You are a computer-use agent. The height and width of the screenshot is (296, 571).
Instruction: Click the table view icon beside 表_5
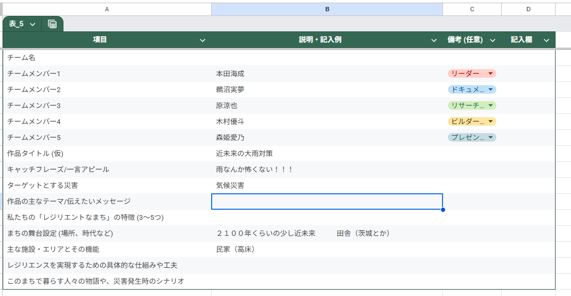[x=52, y=24]
